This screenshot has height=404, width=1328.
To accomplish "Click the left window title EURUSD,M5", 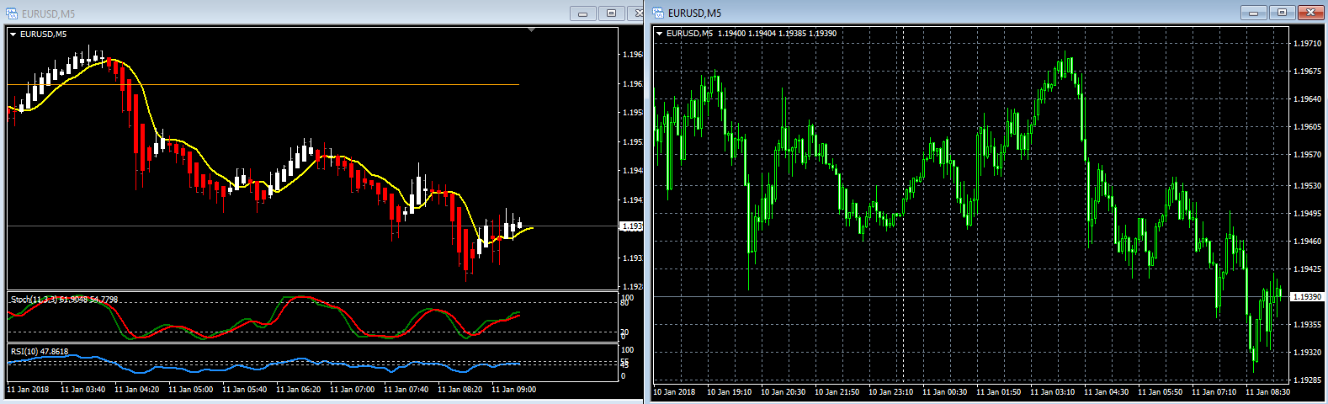I will click(48, 13).
